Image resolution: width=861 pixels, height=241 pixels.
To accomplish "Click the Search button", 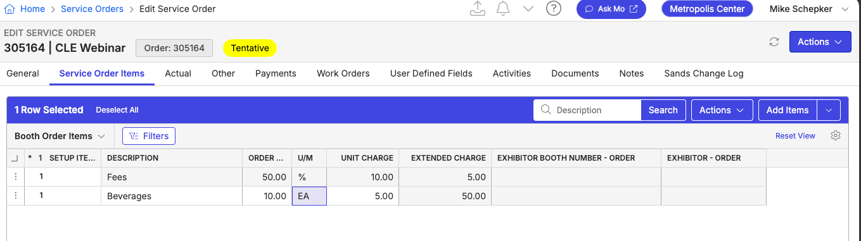I will (663, 110).
